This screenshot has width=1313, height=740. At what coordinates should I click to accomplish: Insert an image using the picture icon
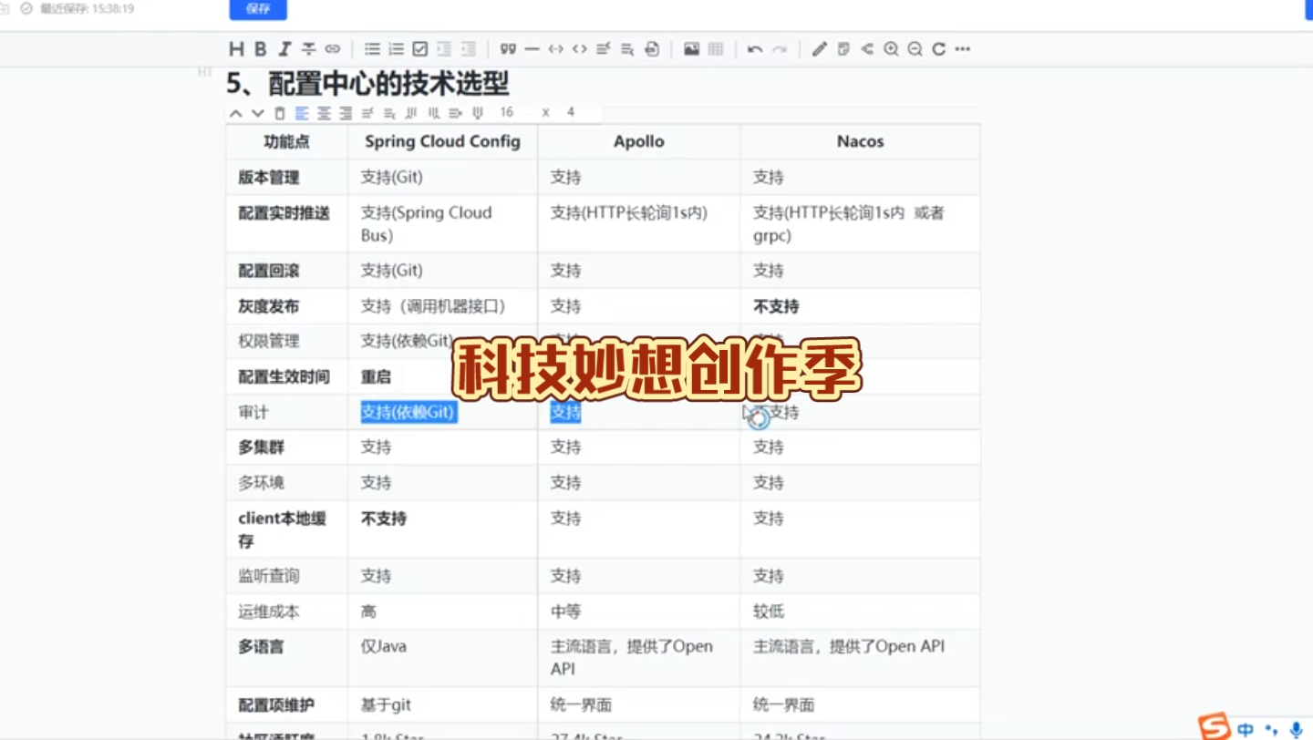691,49
